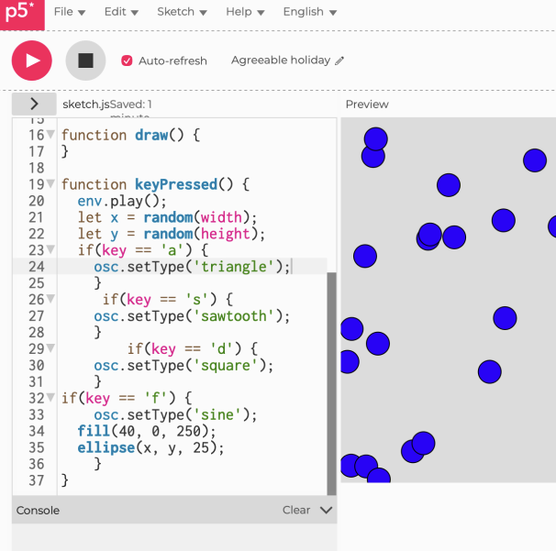Click the Agreeable holiday sketch name

tap(281, 61)
